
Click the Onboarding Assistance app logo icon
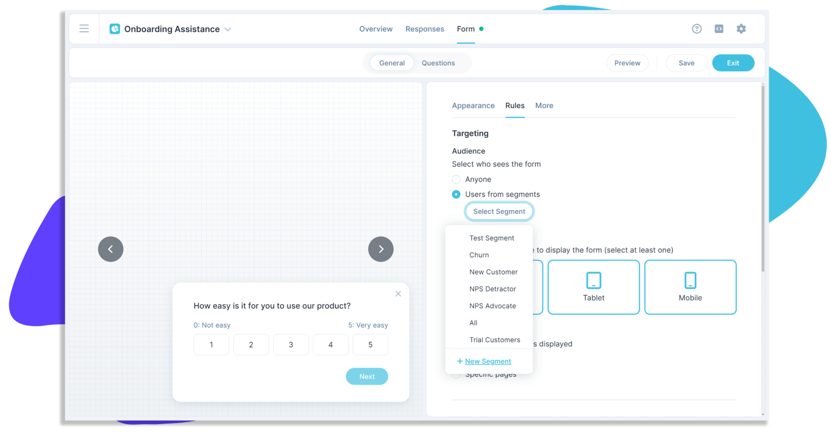click(115, 29)
